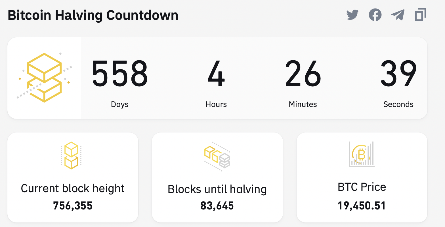
Task: Click the 558 days counter
Action: pyautogui.click(x=120, y=74)
